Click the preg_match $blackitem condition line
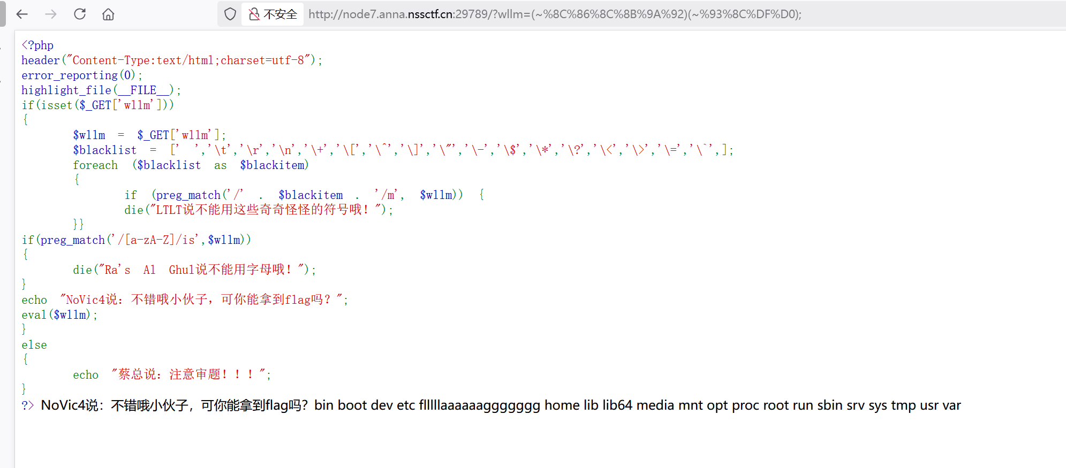This screenshot has width=1066, height=468. coord(305,195)
